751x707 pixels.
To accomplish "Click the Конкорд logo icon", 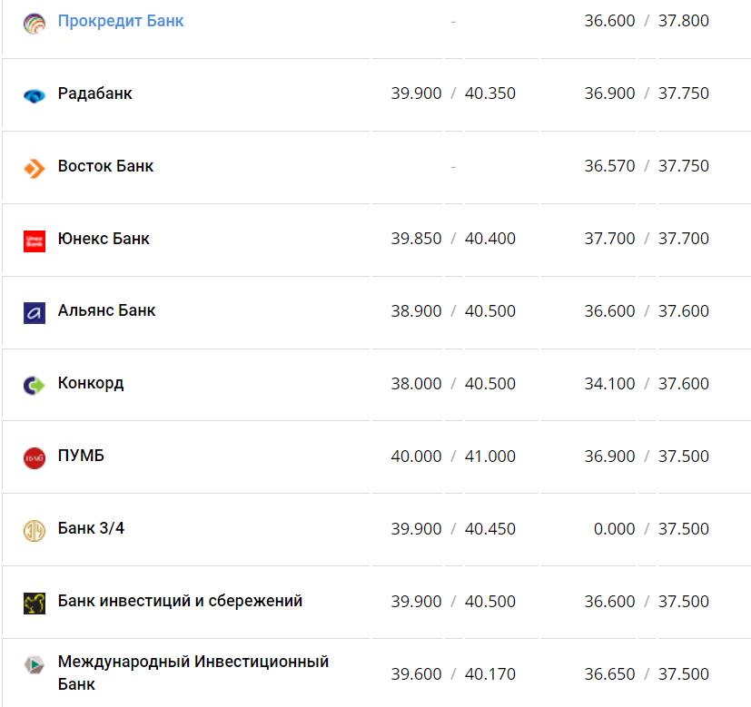I will (34, 386).
